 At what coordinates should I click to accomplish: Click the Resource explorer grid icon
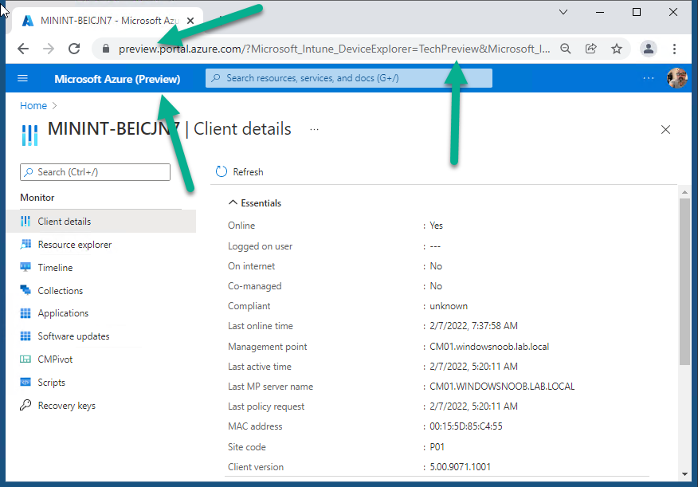25,244
